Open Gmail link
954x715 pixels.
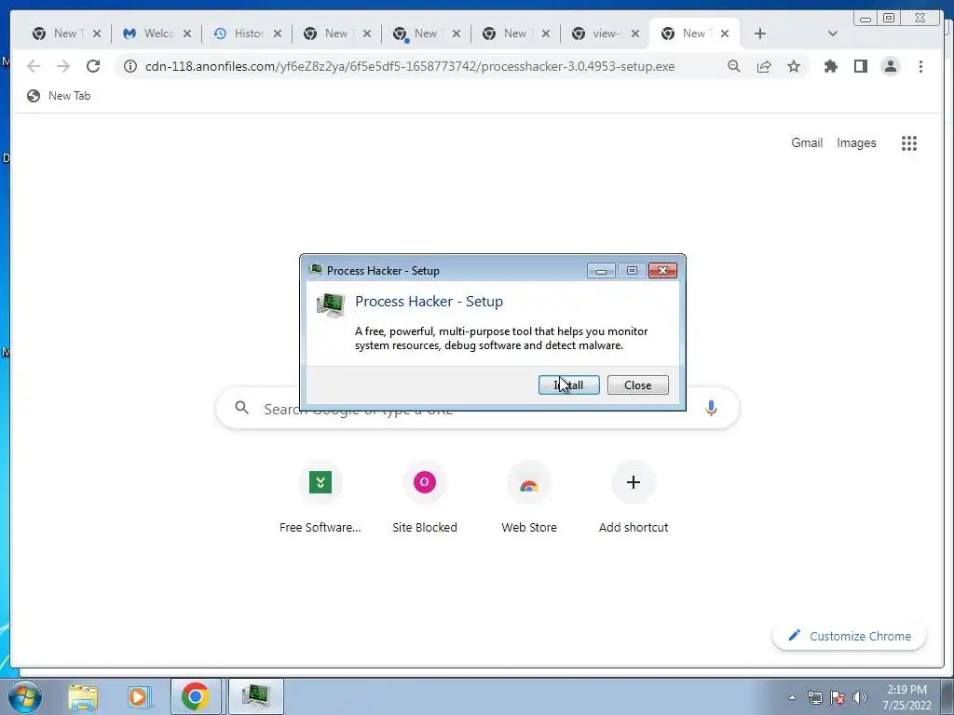[807, 142]
